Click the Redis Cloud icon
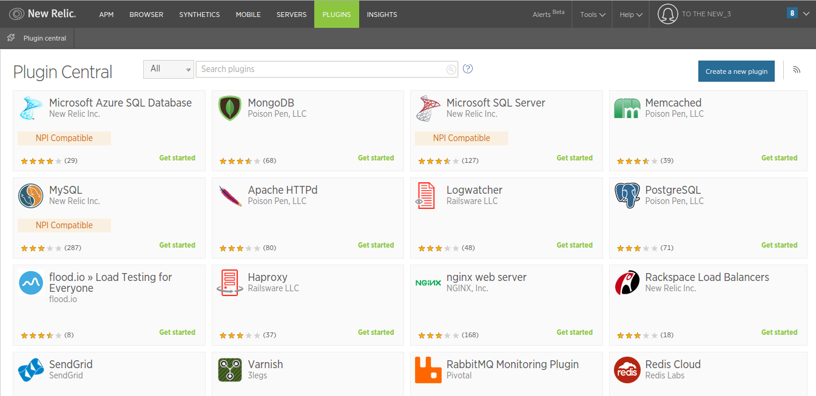Screen dimensions: 816x396 627,370
